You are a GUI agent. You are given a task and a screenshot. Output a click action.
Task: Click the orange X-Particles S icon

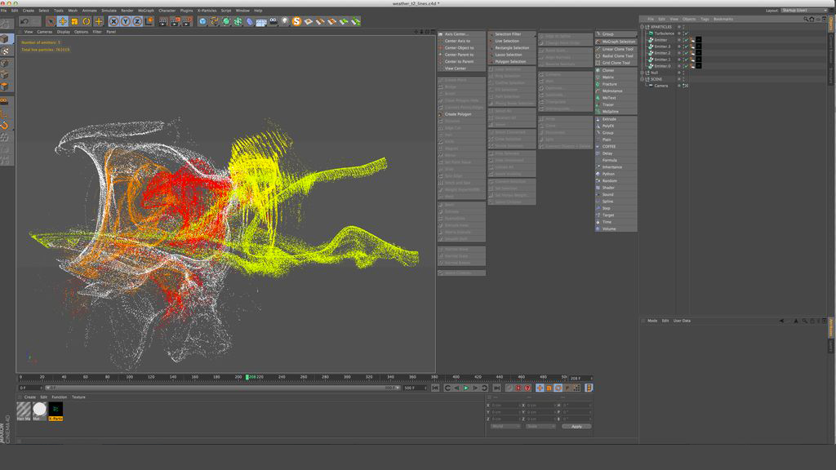[x=296, y=21]
